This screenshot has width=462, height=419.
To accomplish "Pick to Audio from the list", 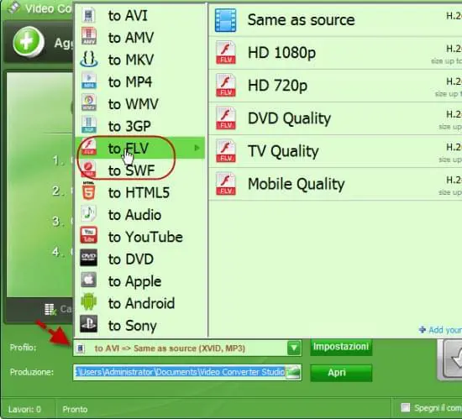I will 140,215.
